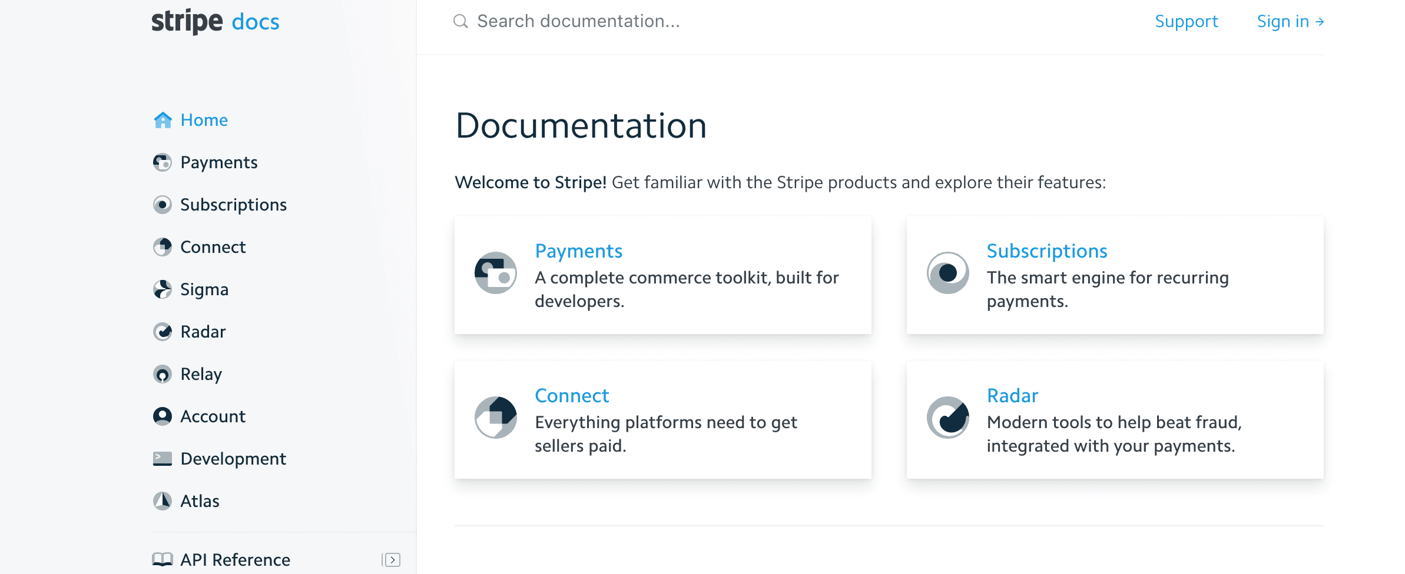Open the Subscriptions card title link
The width and height of the screenshot is (1405, 574).
click(1047, 251)
